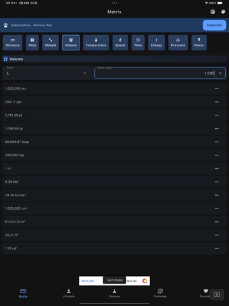Tap the Subscribe button
The height and width of the screenshot is (306, 229).
pyautogui.click(x=214, y=25)
